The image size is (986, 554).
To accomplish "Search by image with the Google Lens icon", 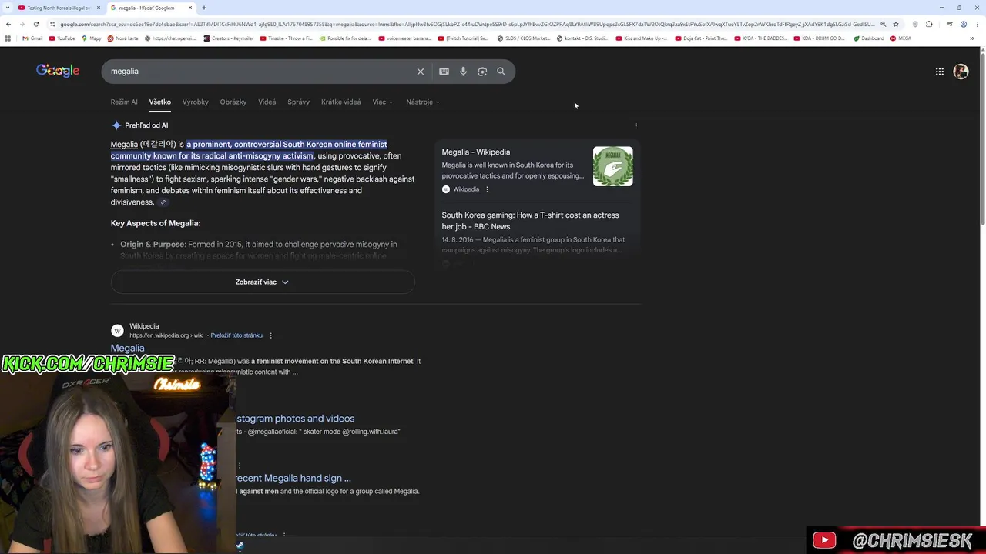I will click(x=482, y=72).
